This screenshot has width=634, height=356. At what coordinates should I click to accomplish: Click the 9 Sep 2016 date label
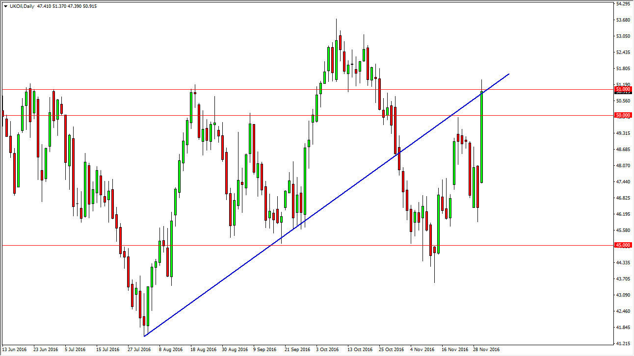pos(266,350)
